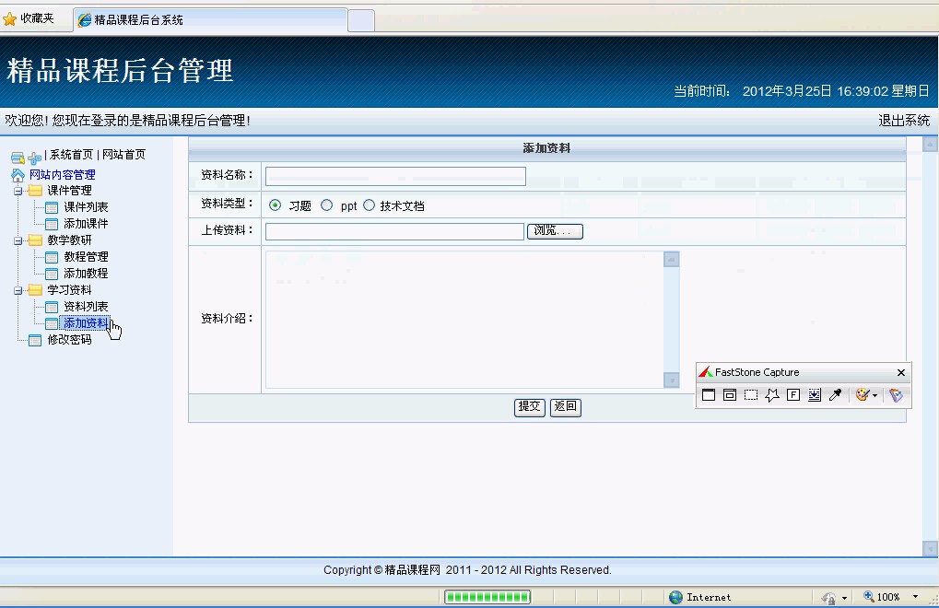Click inside the 资料名称 input field
This screenshot has height=608, width=939.
pyautogui.click(x=394, y=175)
